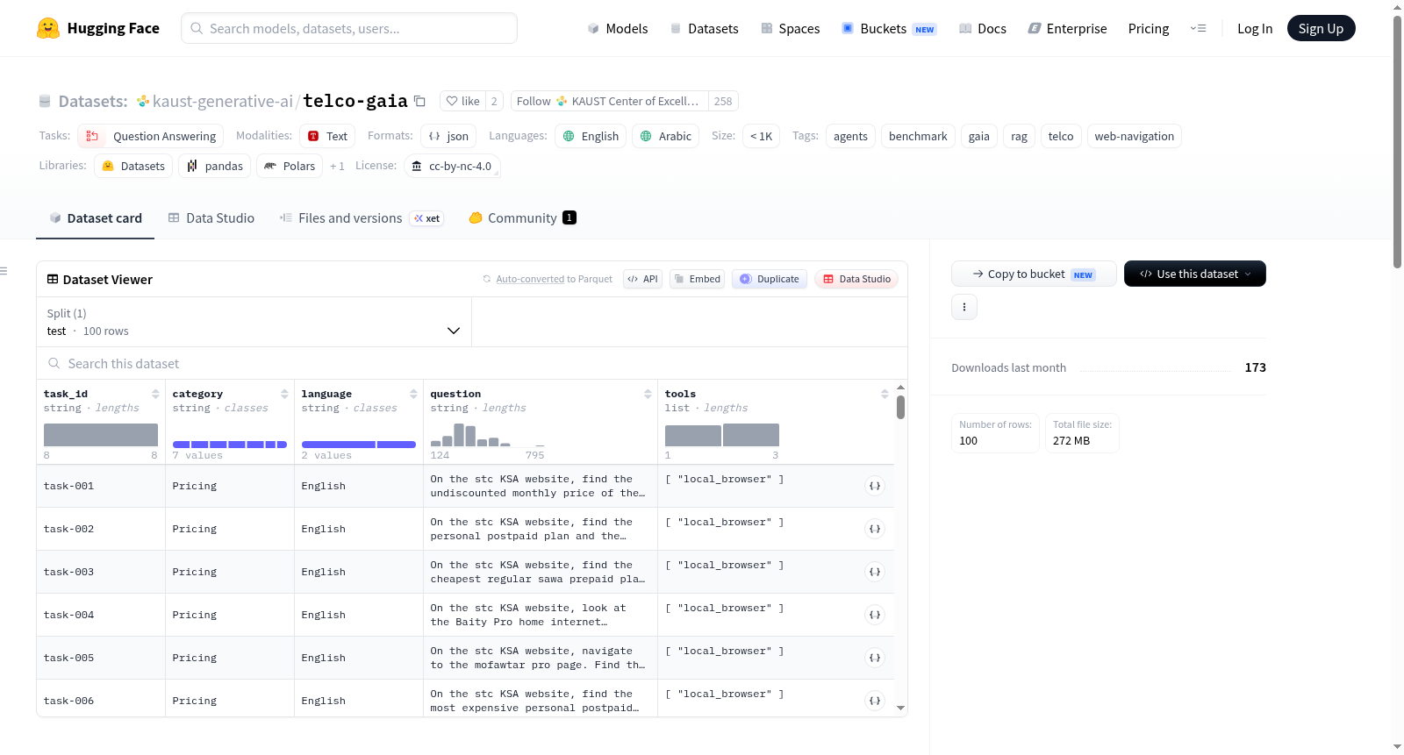The width and height of the screenshot is (1404, 755).
Task: Open the Use this dataset dropdown
Action: click(1195, 274)
